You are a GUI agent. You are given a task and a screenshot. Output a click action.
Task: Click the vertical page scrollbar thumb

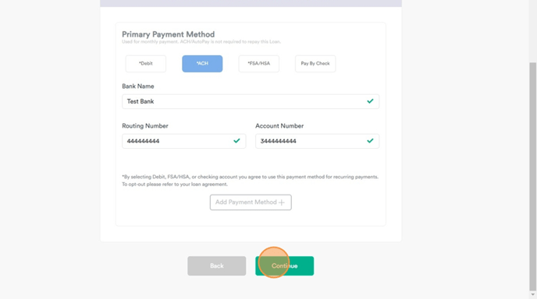point(532,176)
